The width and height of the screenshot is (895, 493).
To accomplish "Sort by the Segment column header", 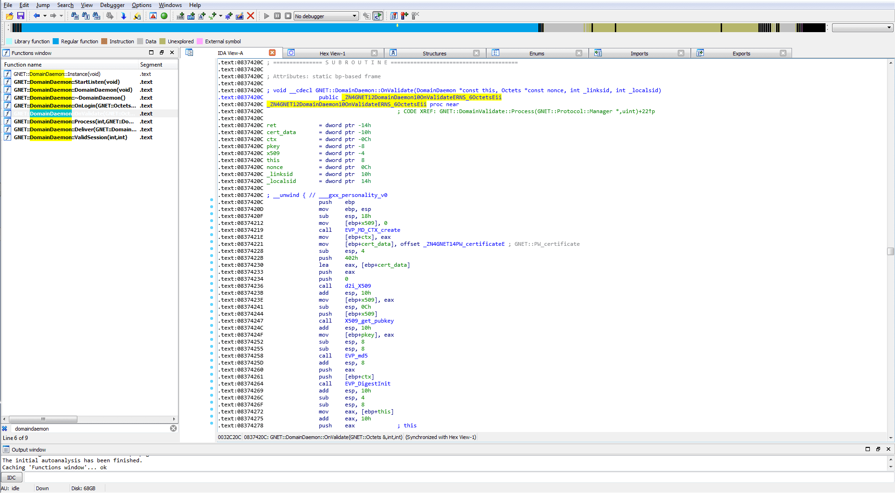I will click(x=158, y=65).
